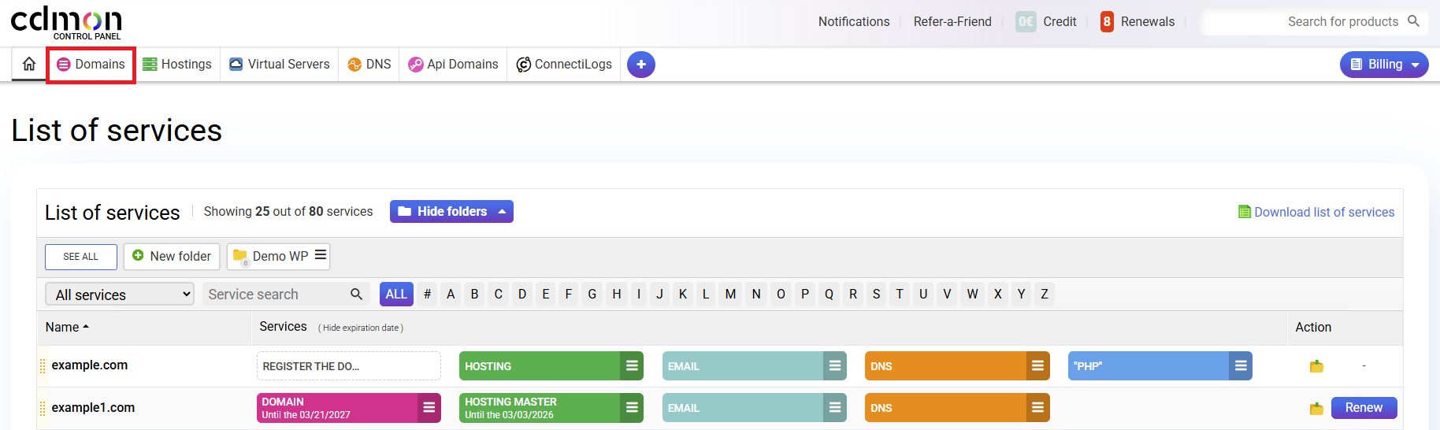The image size is (1440, 430).
Task: Click the home icon in navigation bar
Action: (x=29, y=64)
